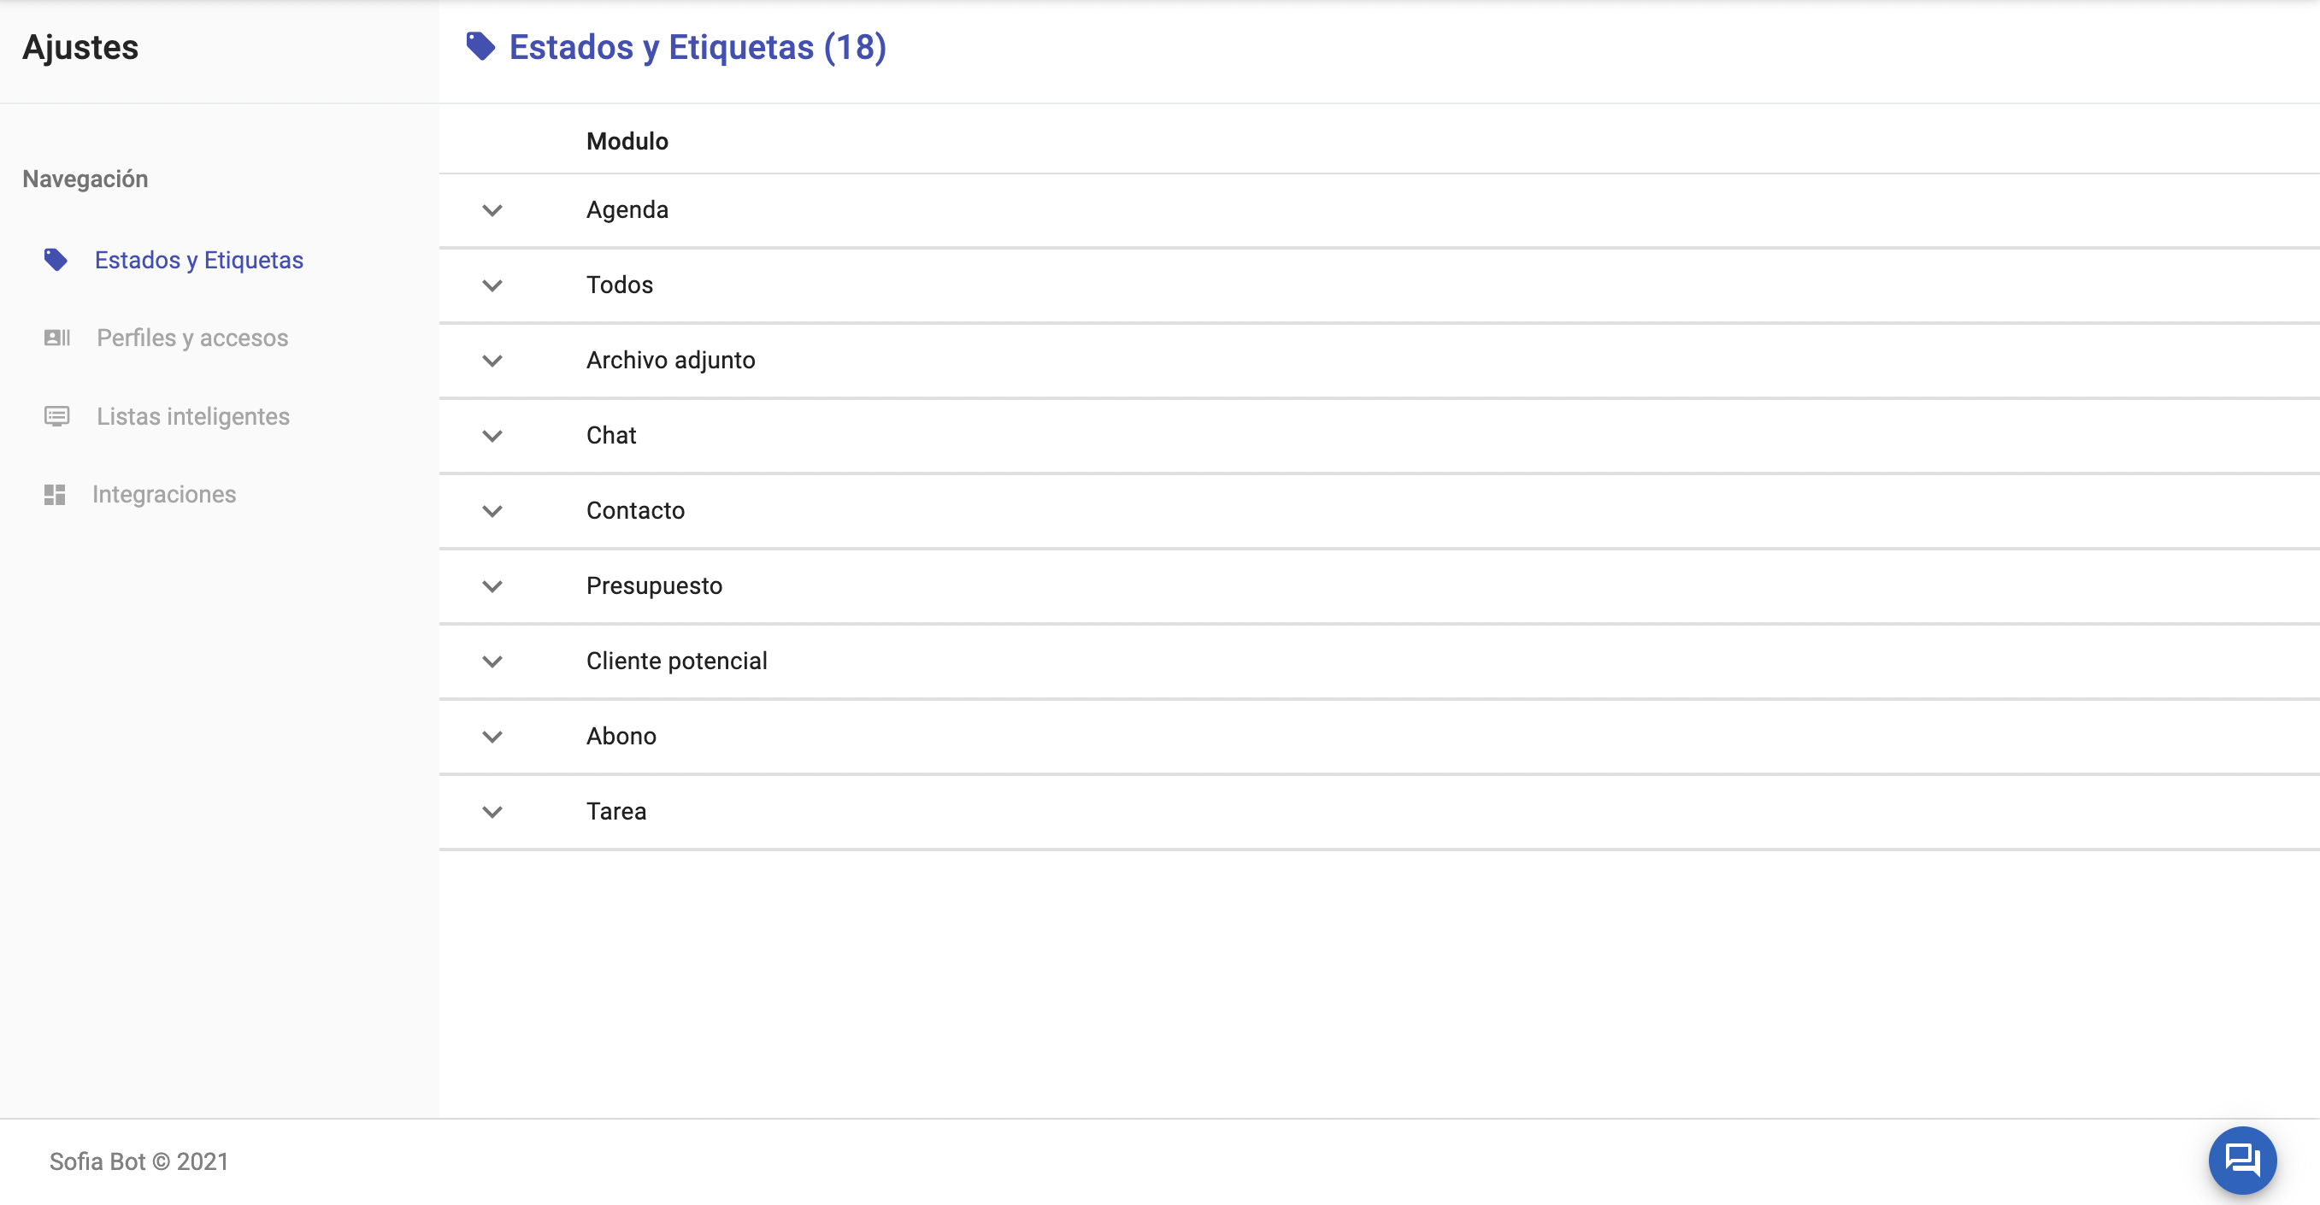The height and width of the screenshot is (1205, 2320).
Task: Click the Modulo column header
Action: coord(627,141)
